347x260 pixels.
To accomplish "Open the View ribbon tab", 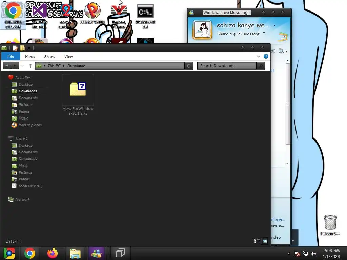I will [x=68, y=57].
